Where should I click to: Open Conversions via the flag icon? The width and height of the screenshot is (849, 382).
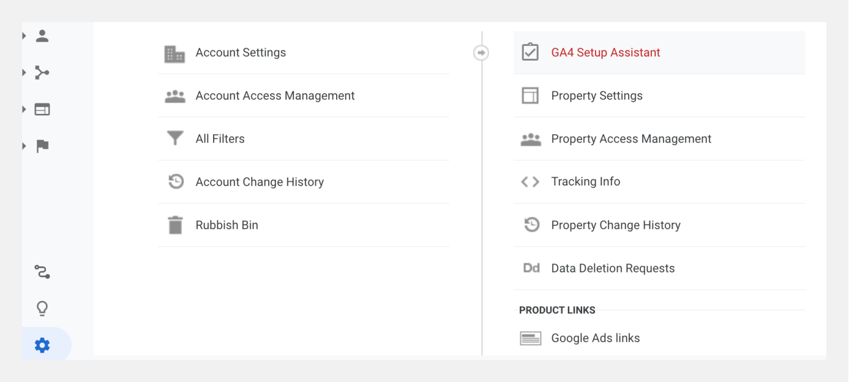click(x=42, y=146)
